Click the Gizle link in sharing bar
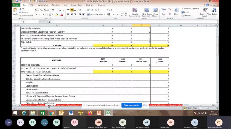The width and height of the screenshot is (231, 129). 145,105
